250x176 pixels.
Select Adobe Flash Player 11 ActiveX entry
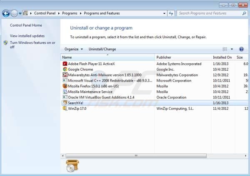(155, 64)
